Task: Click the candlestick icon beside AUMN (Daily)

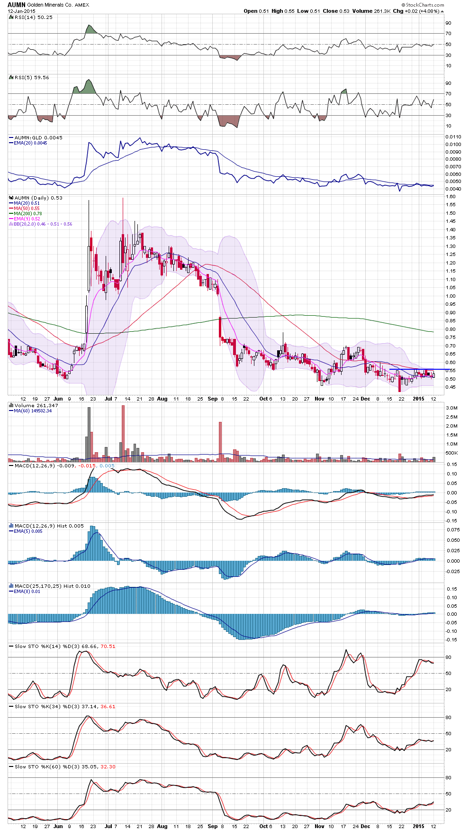Action: (11, 198)
